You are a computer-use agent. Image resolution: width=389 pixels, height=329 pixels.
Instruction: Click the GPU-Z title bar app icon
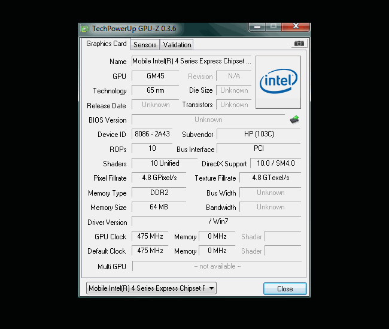[x=85, y=29]
